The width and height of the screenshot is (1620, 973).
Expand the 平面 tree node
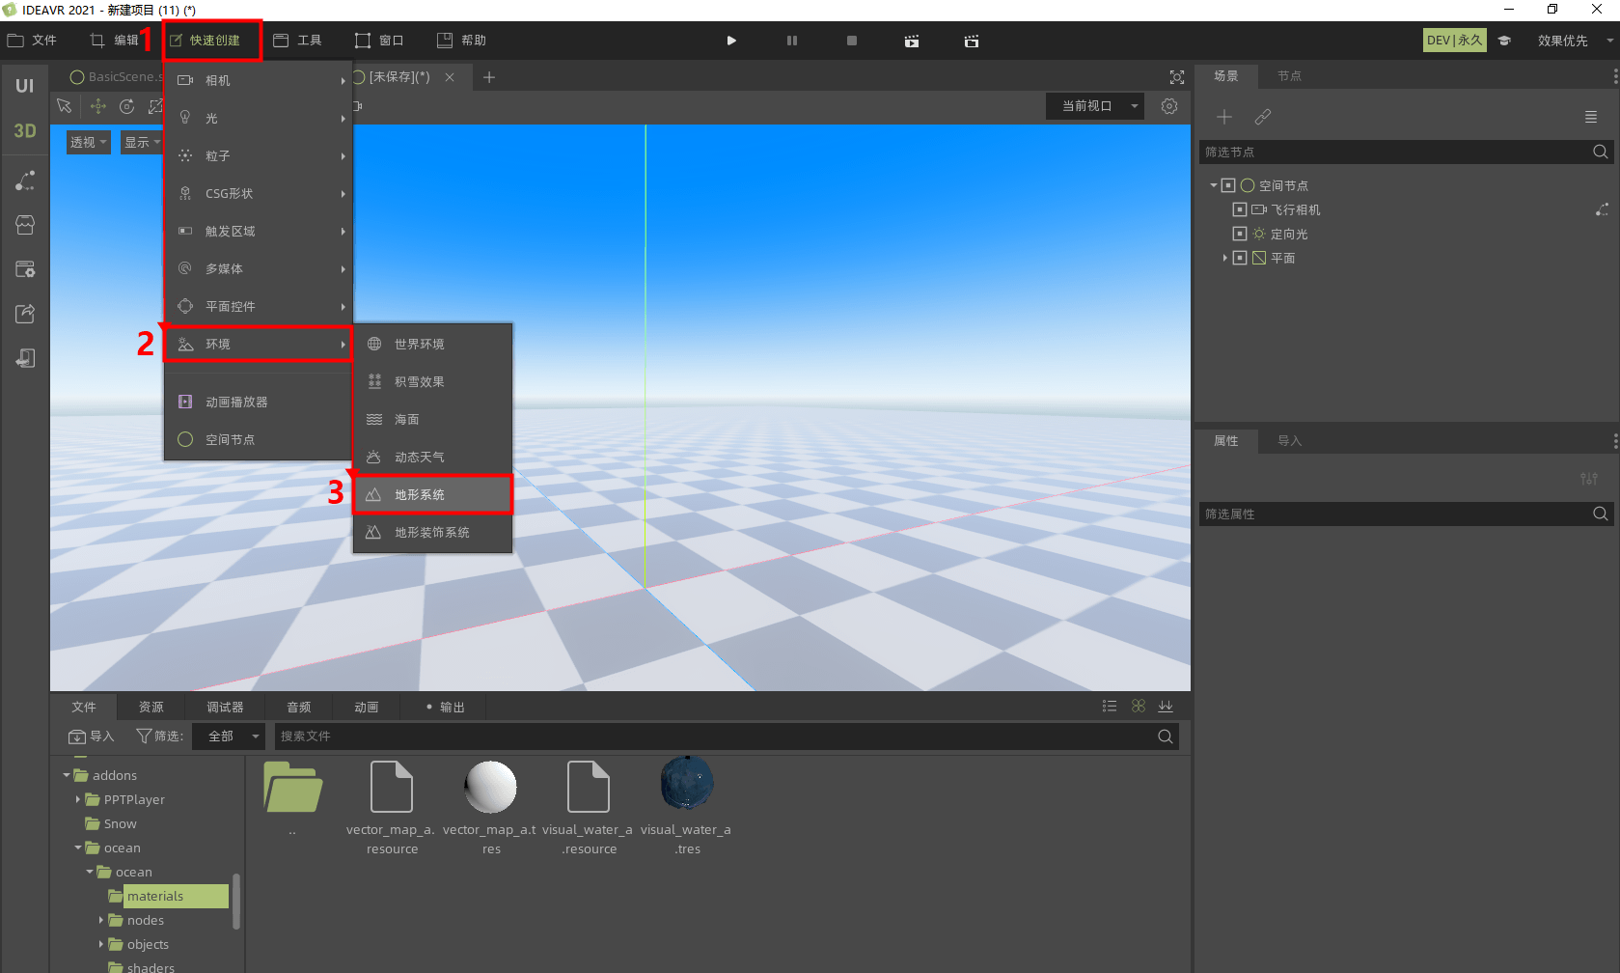[1225, 258]
